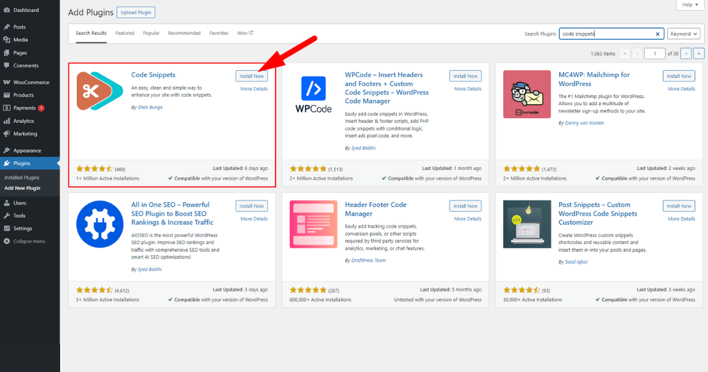Click the Comments bubble icon

click(x=6, y=66)
